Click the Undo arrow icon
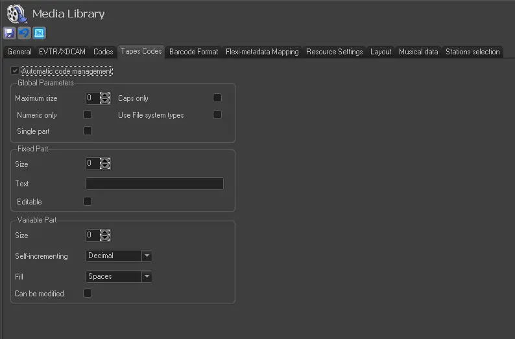 point(24,32)
